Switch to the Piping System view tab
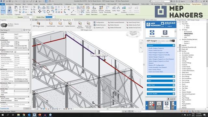 click(x=67, y=20)
